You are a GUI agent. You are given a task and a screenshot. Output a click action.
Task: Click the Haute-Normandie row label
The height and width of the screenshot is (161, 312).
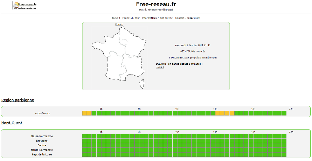(42, 150)
